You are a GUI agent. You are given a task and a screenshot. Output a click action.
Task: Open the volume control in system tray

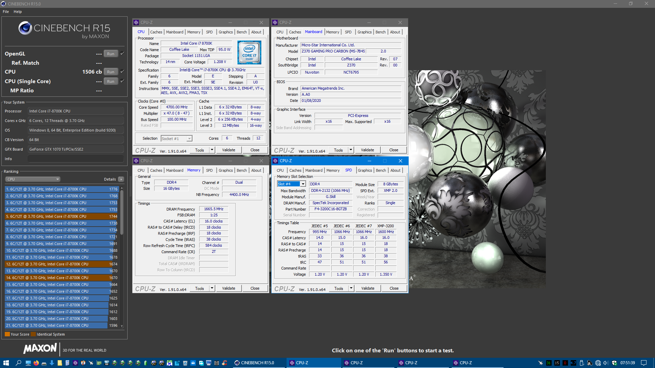(606, 363)
